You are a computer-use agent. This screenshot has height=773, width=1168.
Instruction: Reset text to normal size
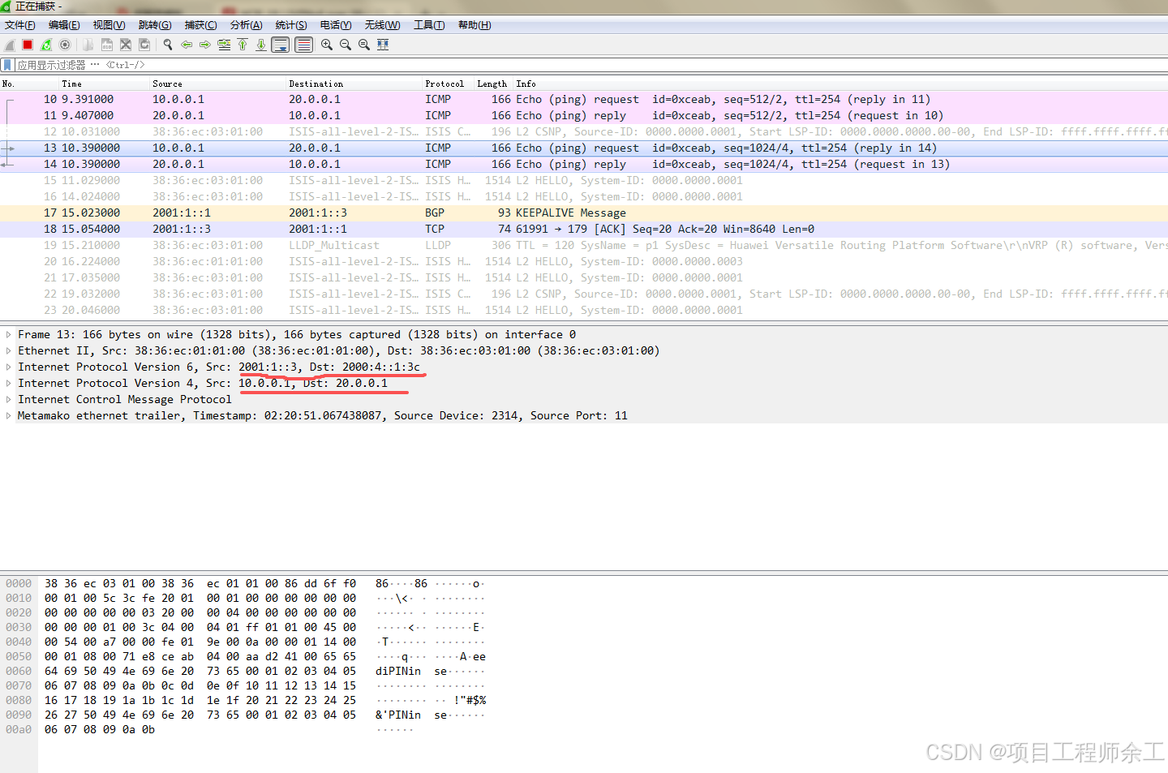[364, 45]
